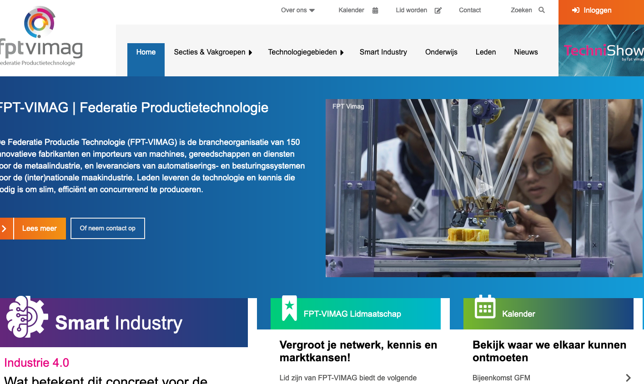Go to the Home tab

pyautogui.click(x=146, y=52)
